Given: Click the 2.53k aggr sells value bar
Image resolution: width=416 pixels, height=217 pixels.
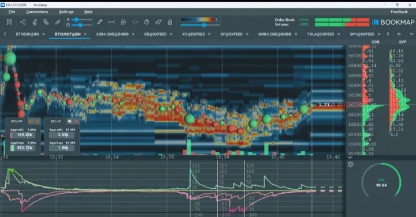Looking at the screenshot, I should pyautogui.click(x=62, y=135).
